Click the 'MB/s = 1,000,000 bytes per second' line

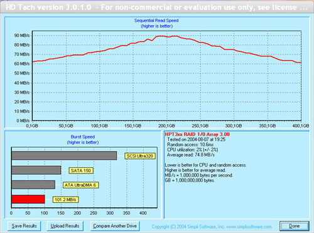[199, 175]
